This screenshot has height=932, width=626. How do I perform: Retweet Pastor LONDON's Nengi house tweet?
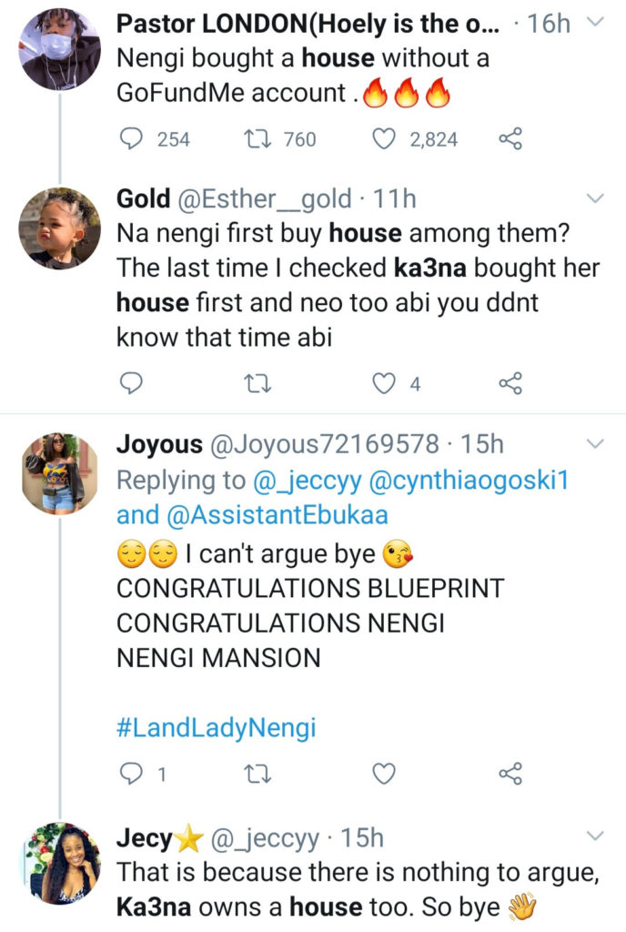click(x=258, y=138)
